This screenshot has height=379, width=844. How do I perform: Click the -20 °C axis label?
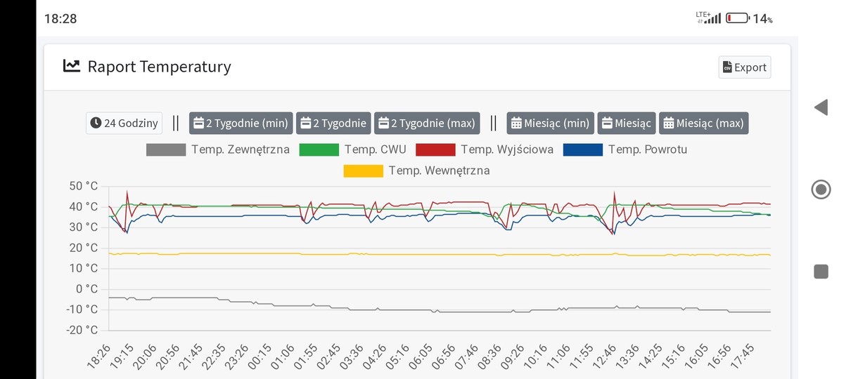tap(82, 330)
